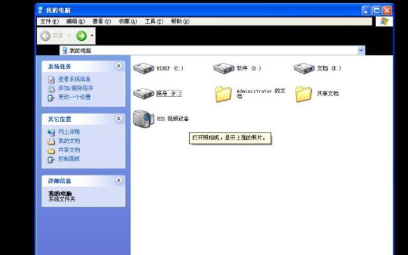Viewport: 408px width, 255px height.
Task: Click the 其它位置 panel header text
Action: (59, 119)
